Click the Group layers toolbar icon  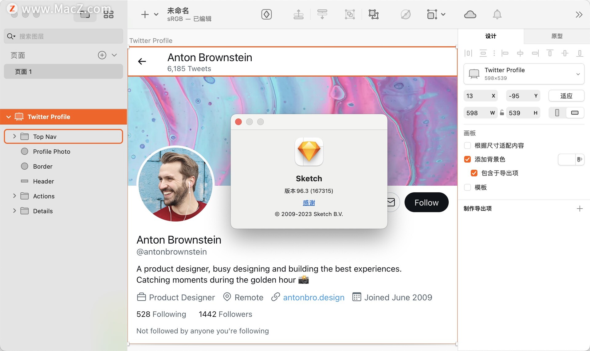pos(350,14)
